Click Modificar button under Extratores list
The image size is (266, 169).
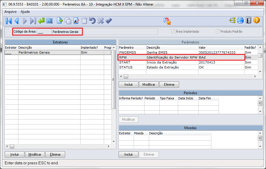coord(35,154)
